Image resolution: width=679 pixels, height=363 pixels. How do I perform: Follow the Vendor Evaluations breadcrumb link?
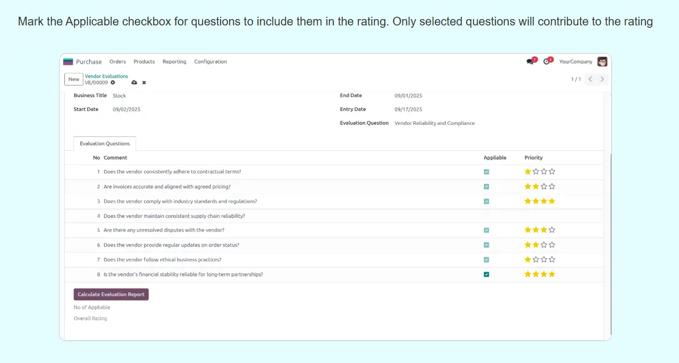click(x=107, y=76)
